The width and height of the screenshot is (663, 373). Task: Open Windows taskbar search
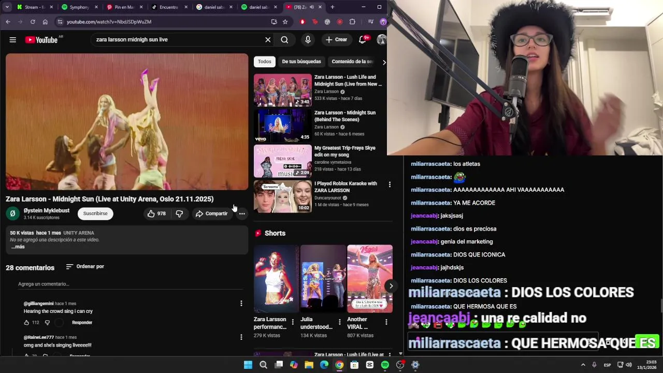(x=263, y=365)
